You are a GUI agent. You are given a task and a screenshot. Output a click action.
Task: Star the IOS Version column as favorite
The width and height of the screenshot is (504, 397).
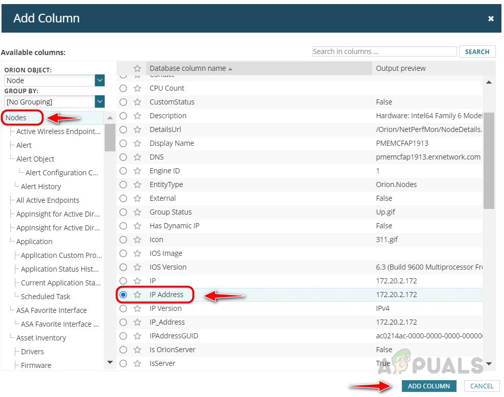(x=137, y=268)
